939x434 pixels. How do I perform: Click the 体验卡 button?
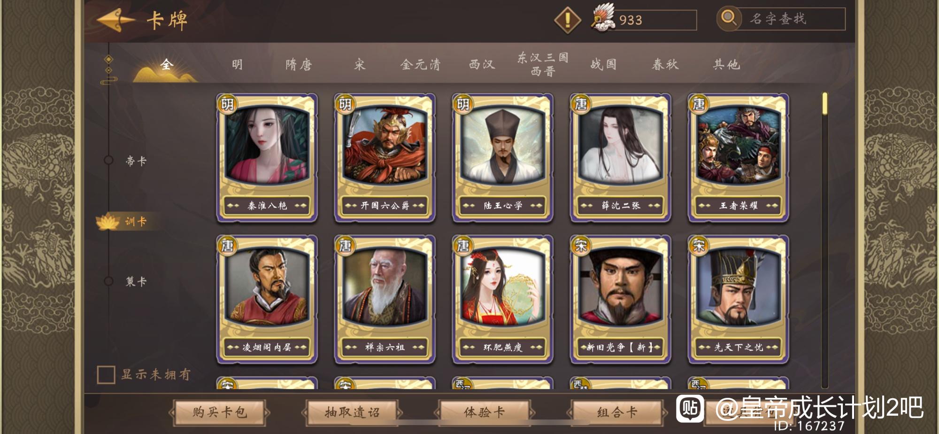(485, 412)
